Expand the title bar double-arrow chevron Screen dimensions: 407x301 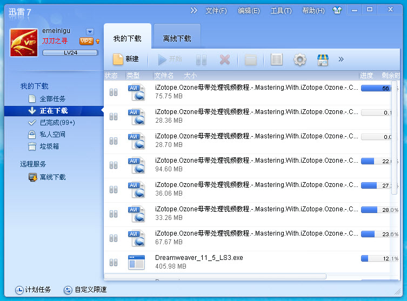pos(194,10)
